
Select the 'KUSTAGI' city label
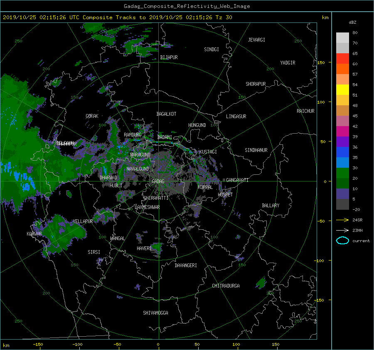[208, 152]
